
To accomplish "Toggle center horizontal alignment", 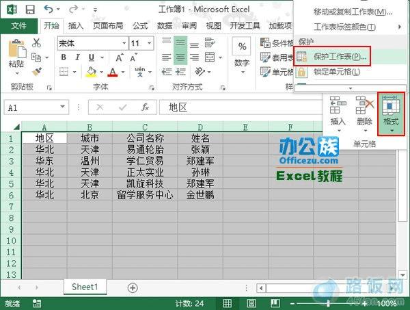I will (180, 57).
